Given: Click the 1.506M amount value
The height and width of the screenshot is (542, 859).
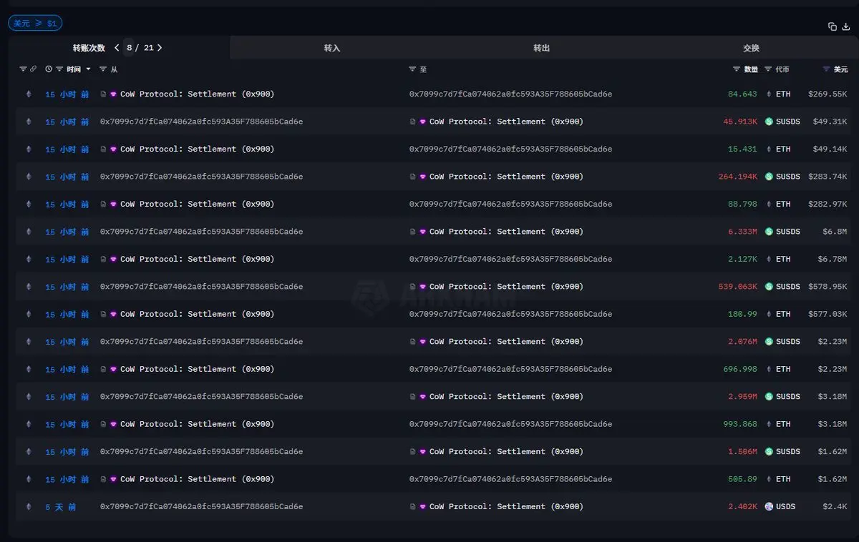Looking at the screenshot, I should [742, 452].
